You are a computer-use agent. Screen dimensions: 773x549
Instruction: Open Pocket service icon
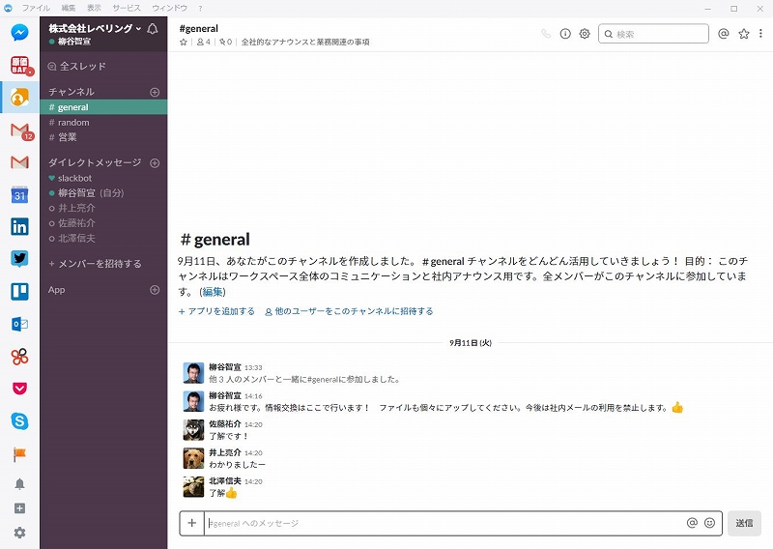[19, 389]
